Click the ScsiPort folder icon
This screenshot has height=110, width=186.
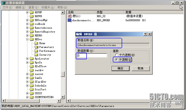pos(31,89)
